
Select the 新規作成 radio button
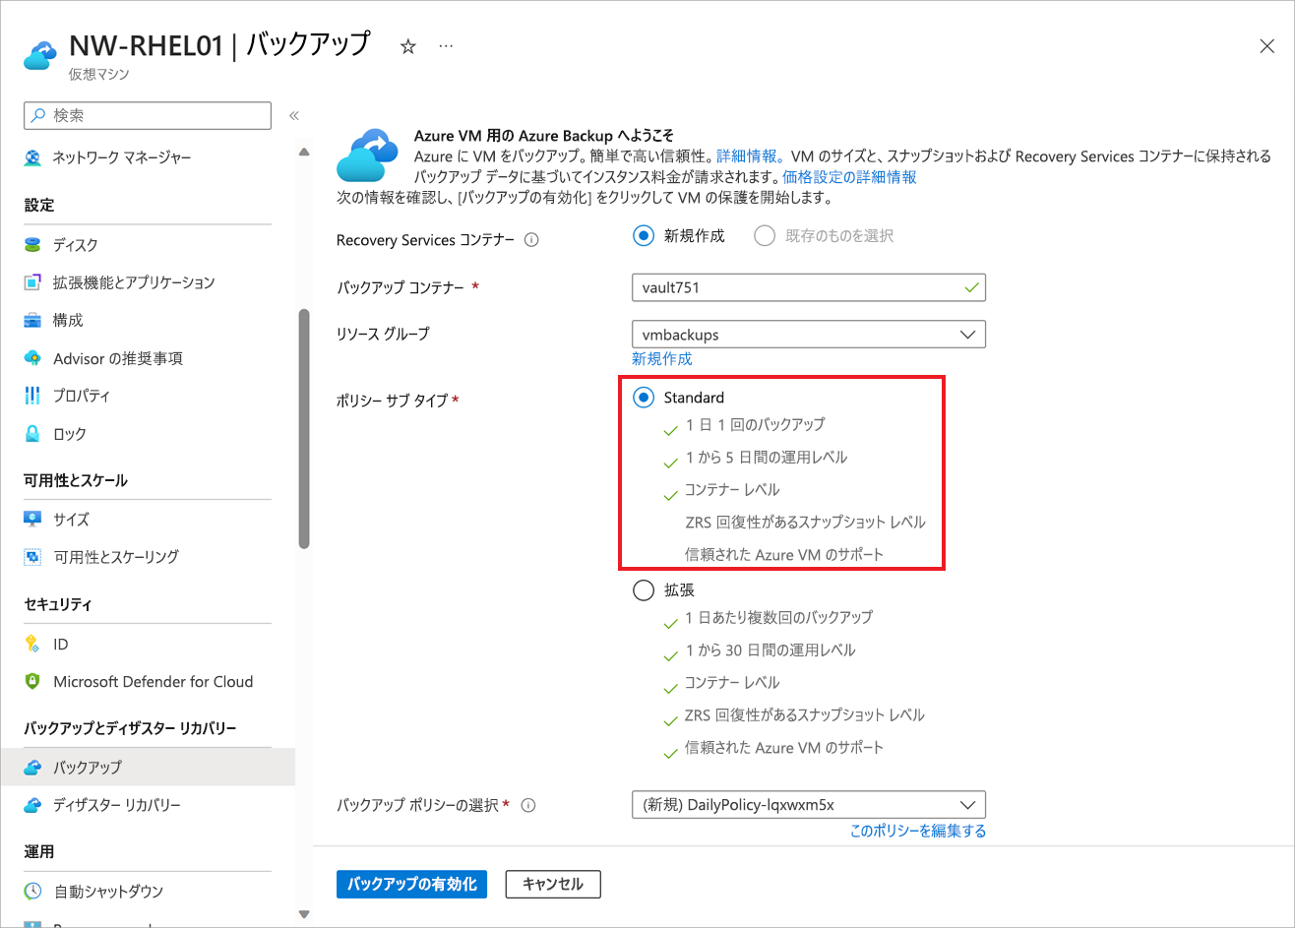tap(644, 235)
